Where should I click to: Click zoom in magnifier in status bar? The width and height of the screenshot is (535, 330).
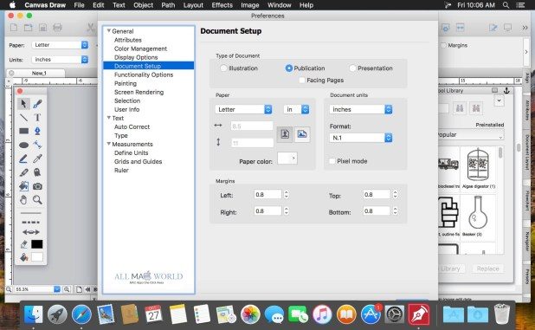pos(67,289)
